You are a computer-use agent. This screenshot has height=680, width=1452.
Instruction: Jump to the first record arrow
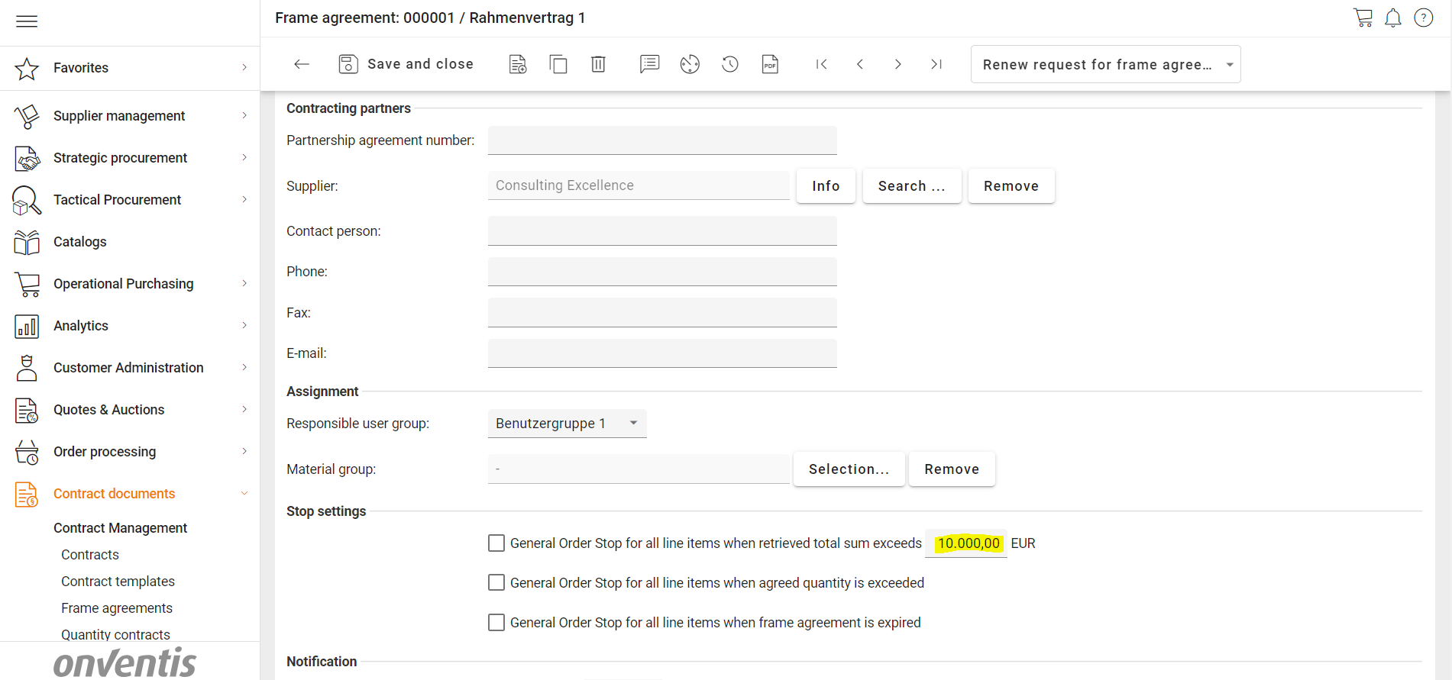[821, 64]
